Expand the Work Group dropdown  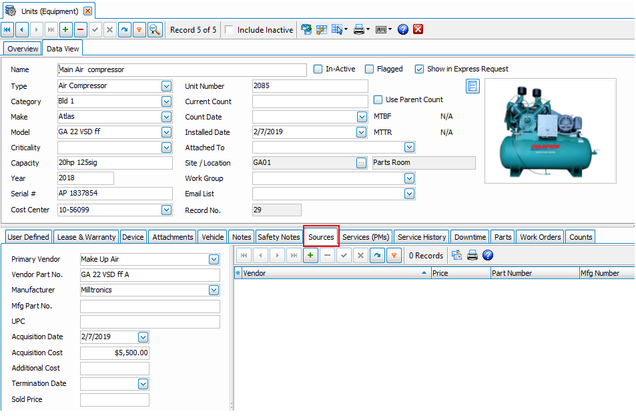pos(409,178)
